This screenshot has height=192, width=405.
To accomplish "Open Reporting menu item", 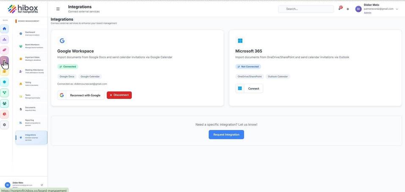I will [x=31, y=122].
